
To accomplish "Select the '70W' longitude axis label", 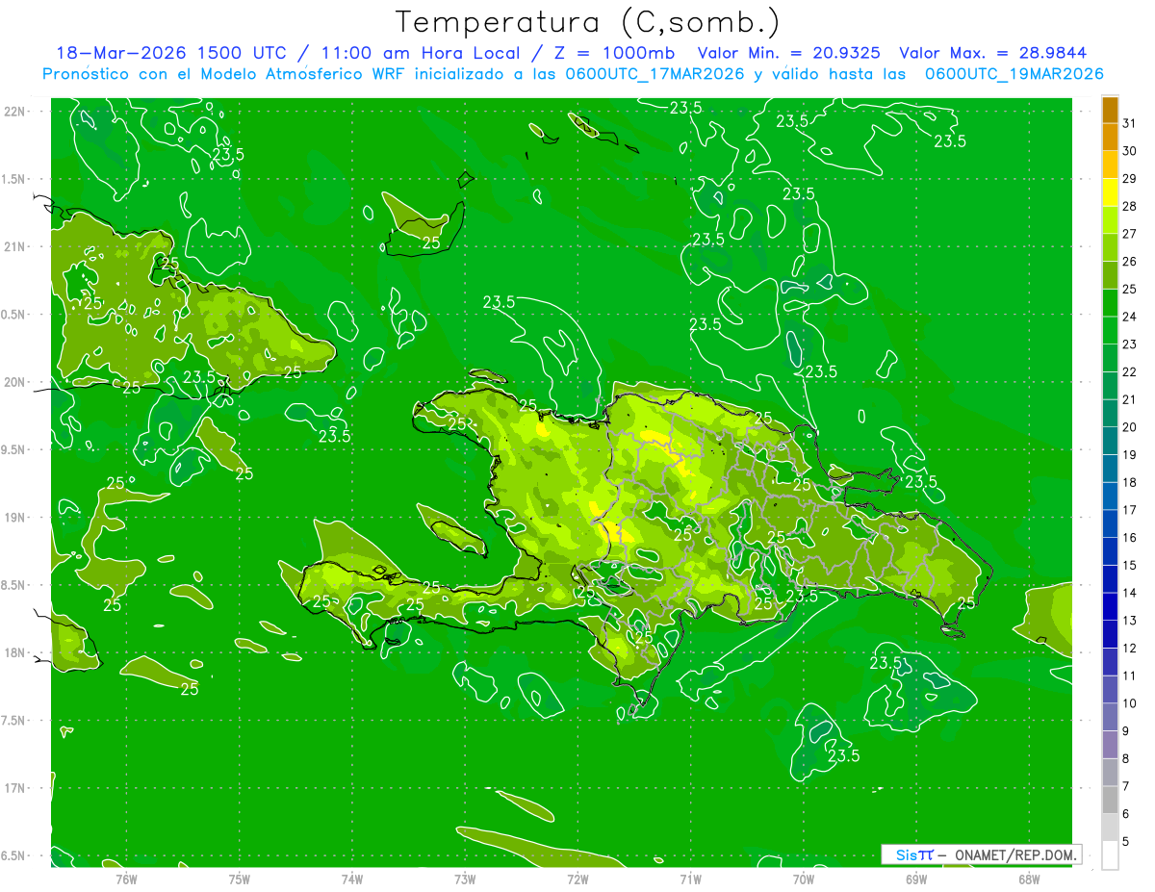I will coord(804,879).
